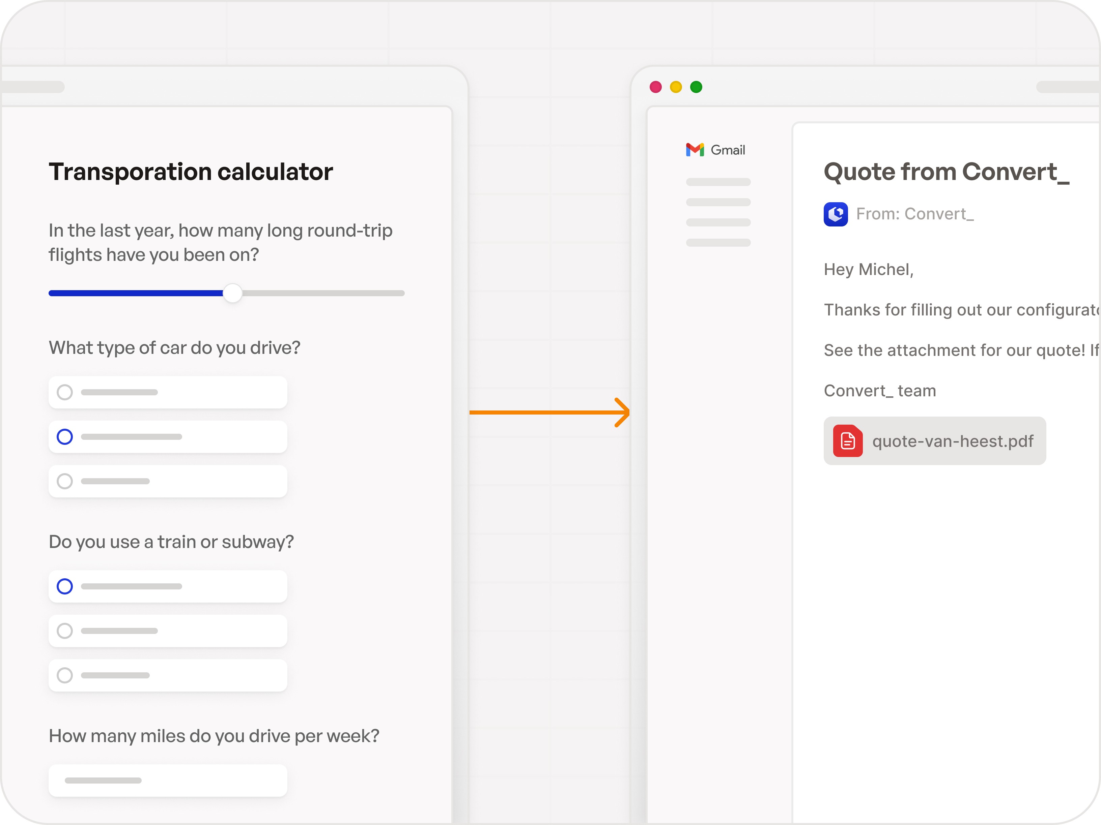Click the Gmail logo icon
Viewport: 1101px width, 825px height.
695,149
